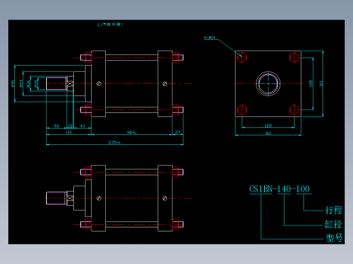Click the bolt hexagon marked by 4-M14 leader
Screen dimensions: 353x264
tap(242, 58)
